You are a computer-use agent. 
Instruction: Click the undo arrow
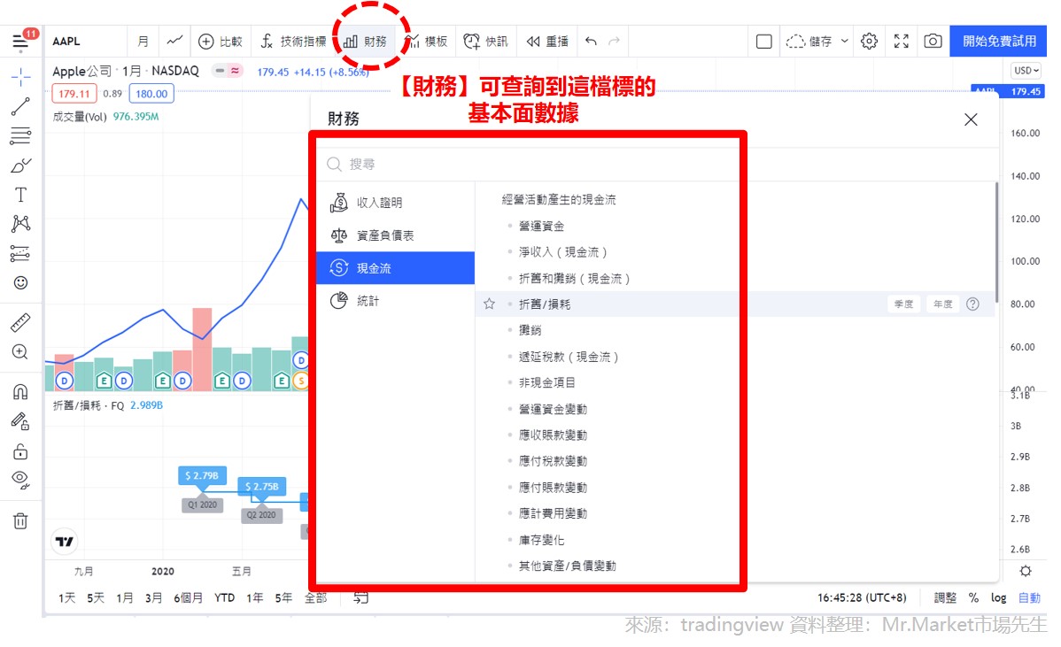coord(591,42)
